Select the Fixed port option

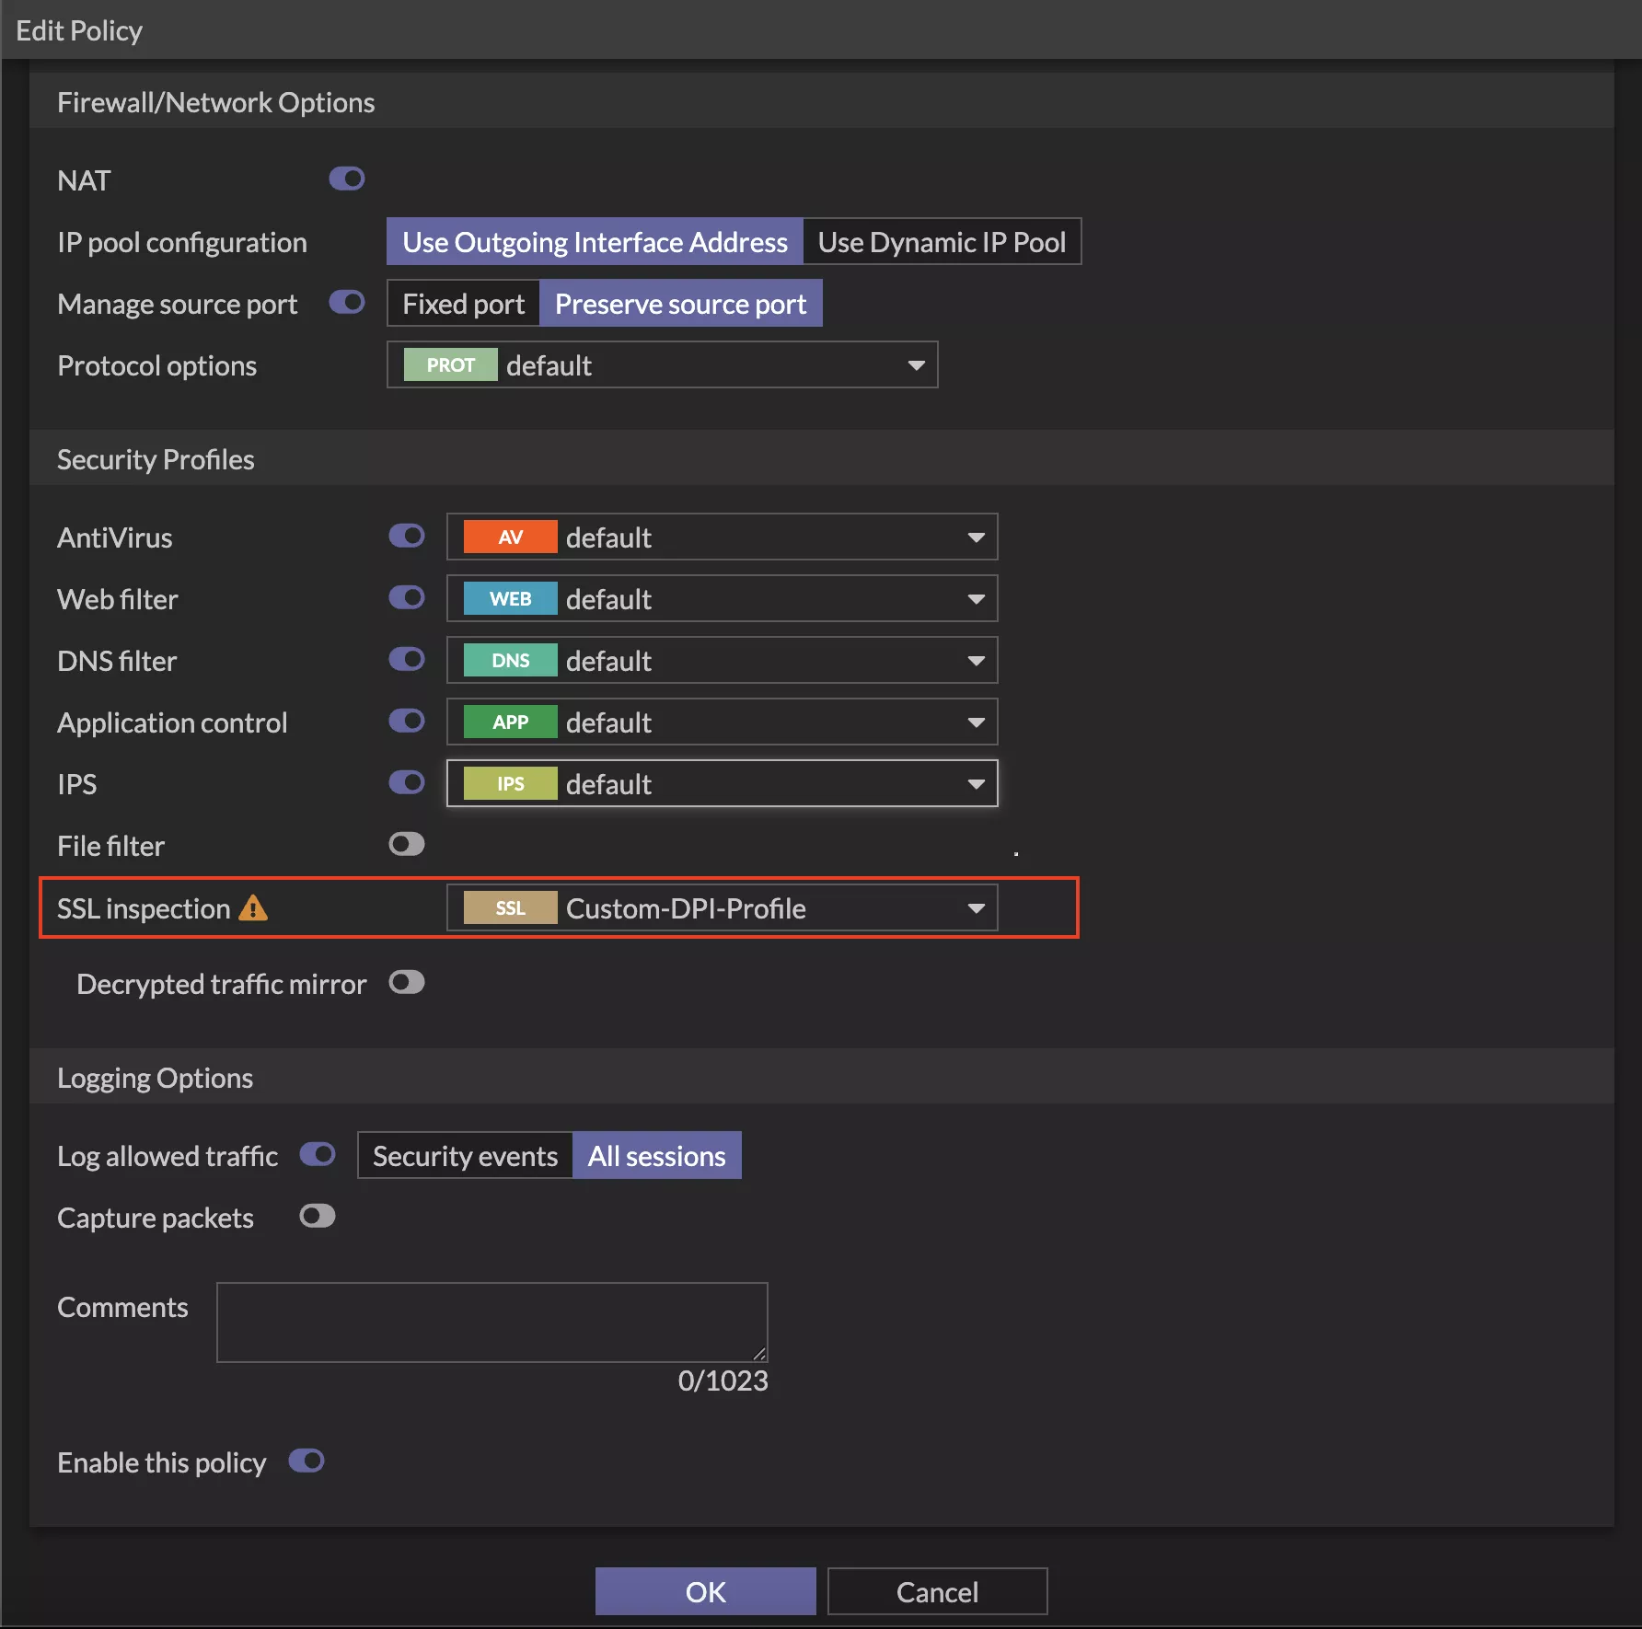coord(463,303)
